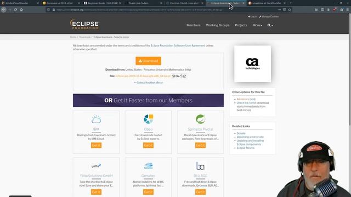This screenshot has height=197, width=351.
Task: Switch to the Electron tab
Action: click(x=184, y=3)
